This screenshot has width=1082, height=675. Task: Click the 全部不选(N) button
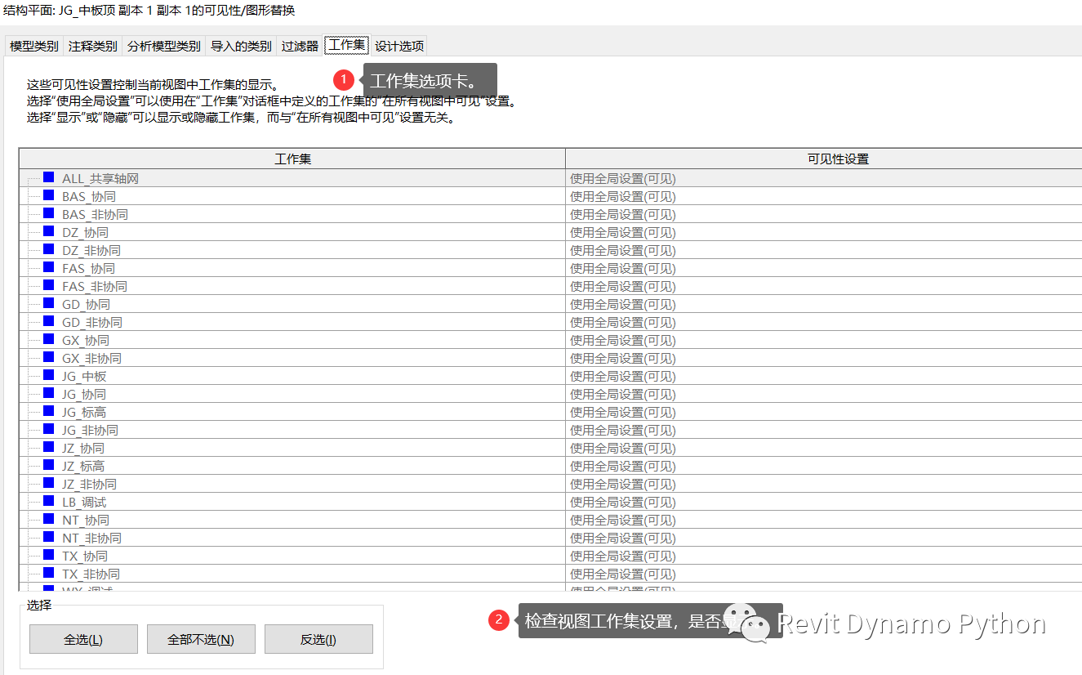click(x=201, y=639)
